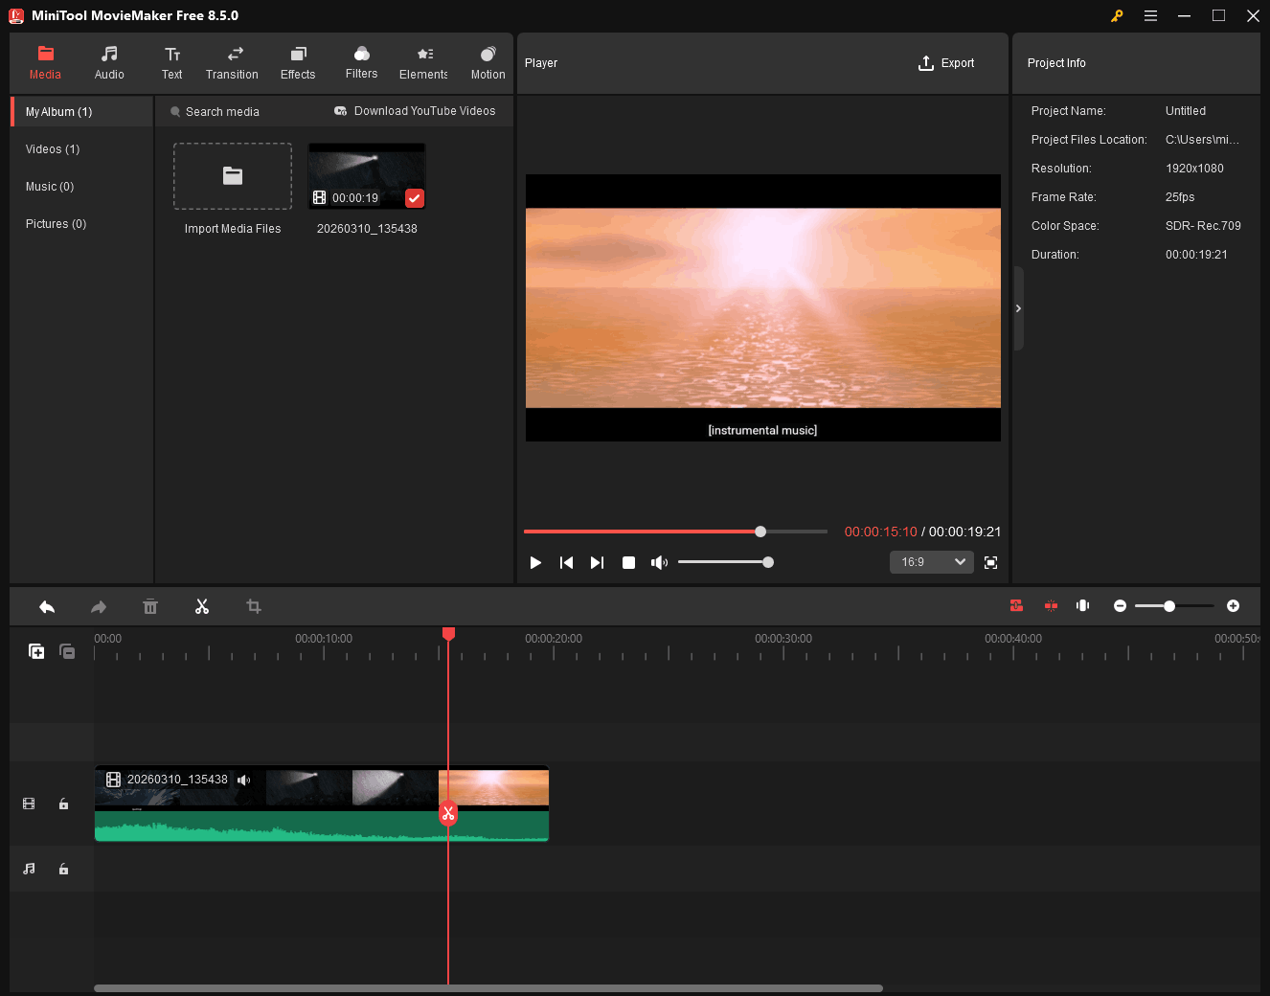Export the current project
Image resolution: width=1270 pixels, height=996 pixels.
point(946,63)
